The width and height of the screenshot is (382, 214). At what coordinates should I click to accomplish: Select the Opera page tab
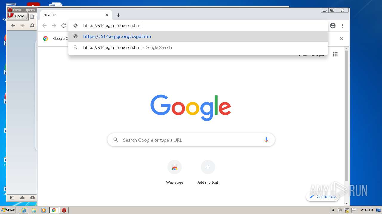33,17
